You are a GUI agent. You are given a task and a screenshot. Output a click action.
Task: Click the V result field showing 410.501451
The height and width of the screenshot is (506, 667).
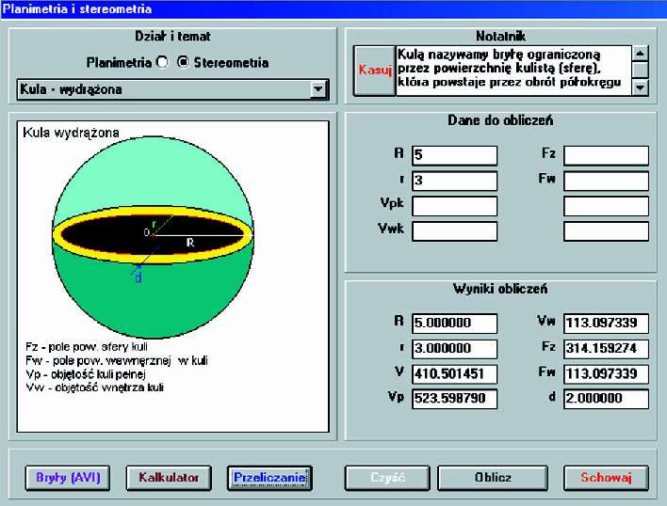pos(454,374)
